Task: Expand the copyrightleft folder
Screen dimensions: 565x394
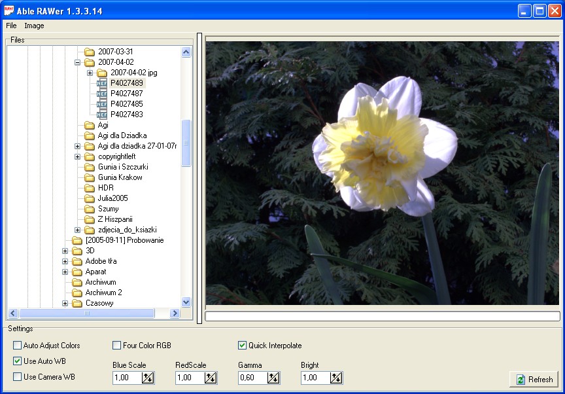Action: coord(77,156)
